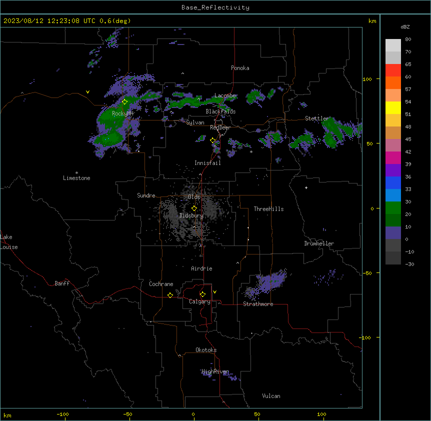Image resolution: width=431 pixels, height=421 pixels.
Task: Click the dBZ legend heading
Action: point(405,27)
